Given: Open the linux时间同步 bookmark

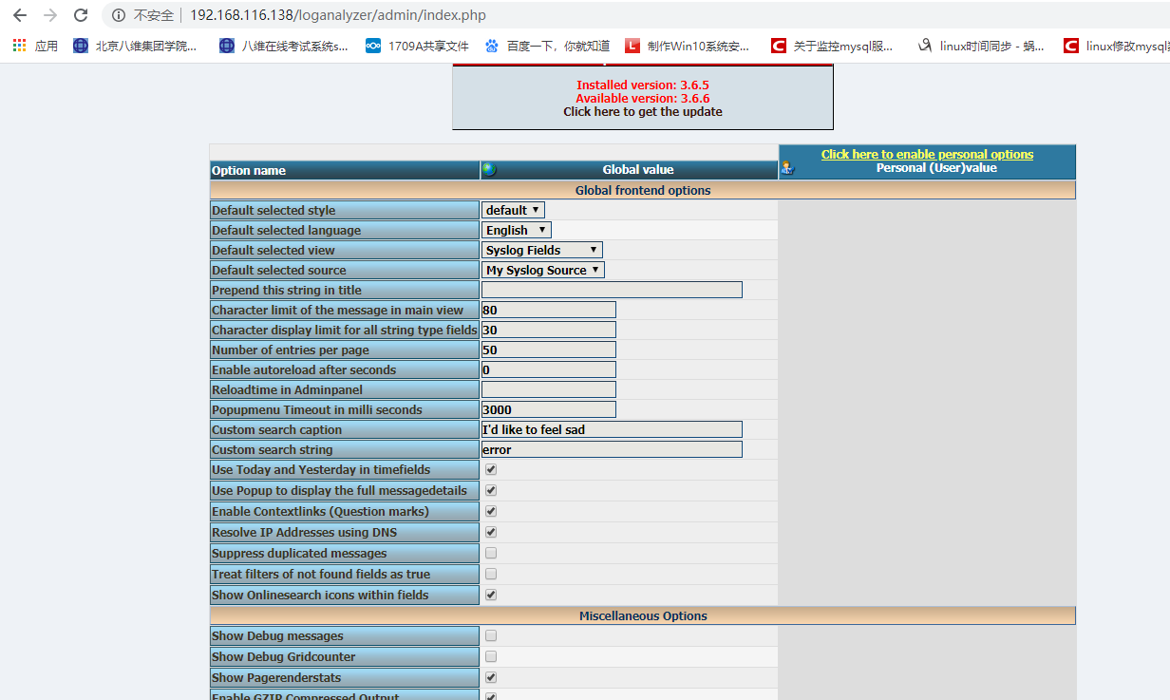Looking at the screenshot, I should pyautogui.click(x=981, y=46).
